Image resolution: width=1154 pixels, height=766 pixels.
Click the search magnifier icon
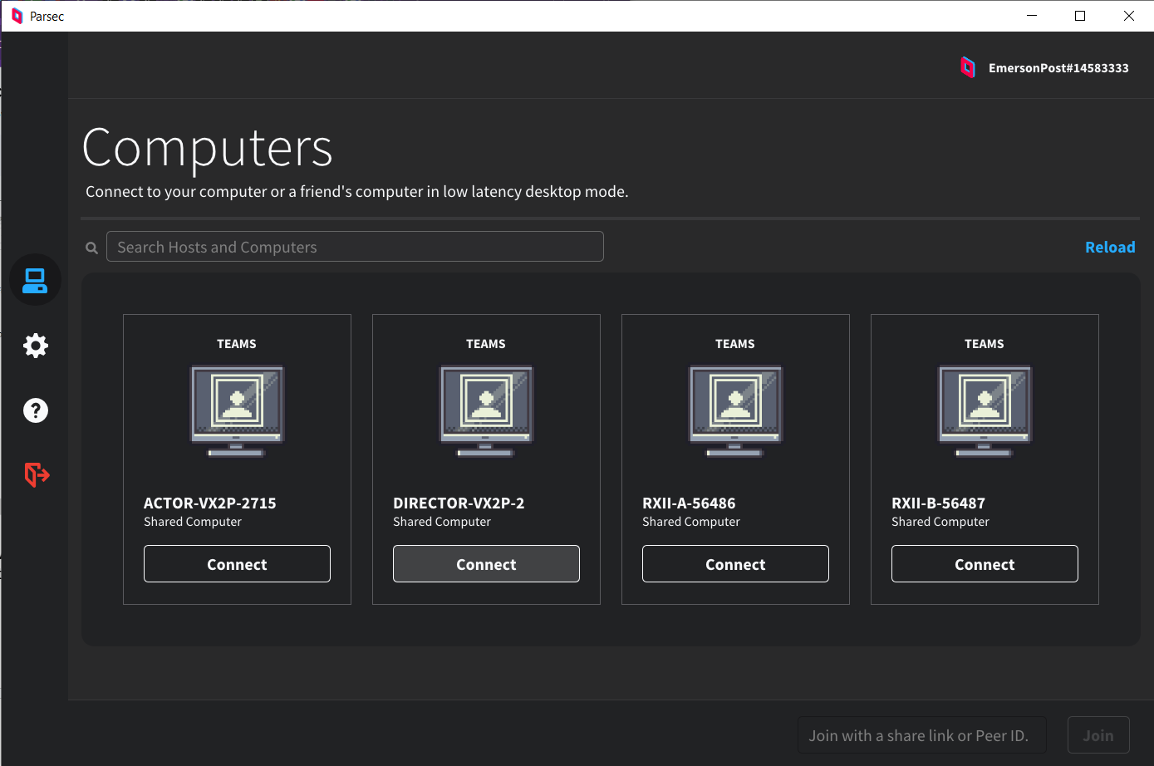[x=92, y=248]
